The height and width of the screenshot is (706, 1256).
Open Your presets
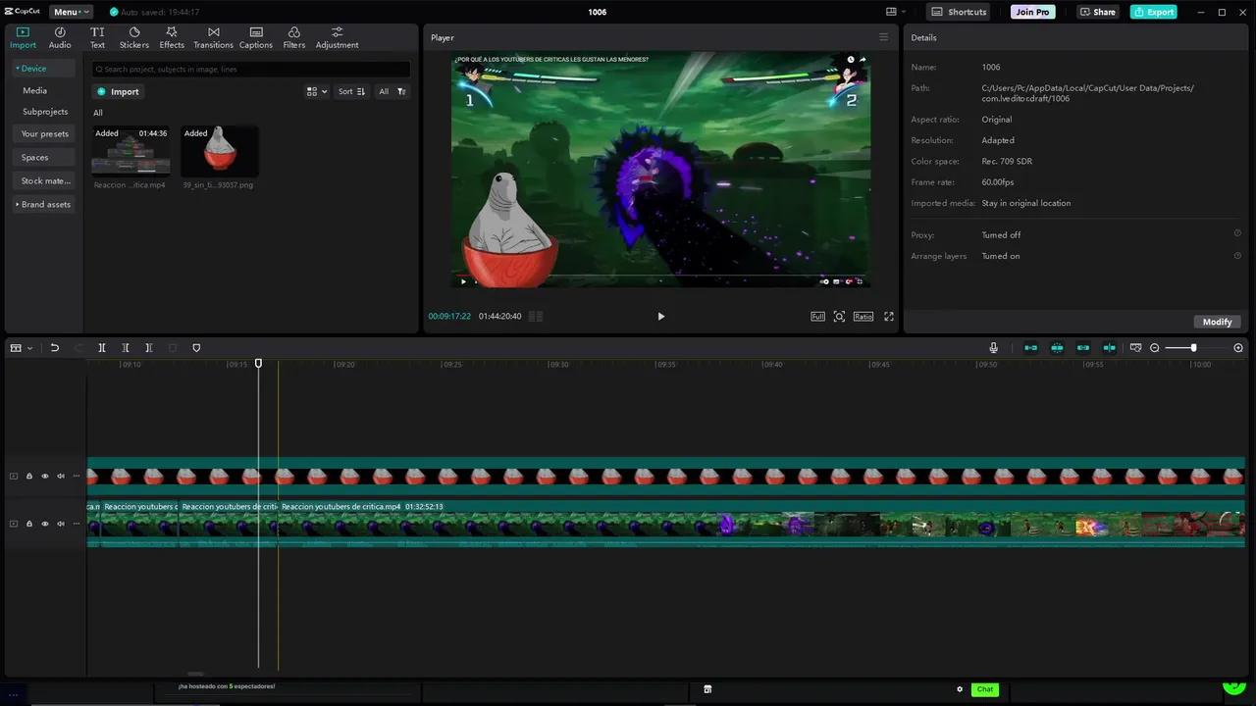point(44,133)
